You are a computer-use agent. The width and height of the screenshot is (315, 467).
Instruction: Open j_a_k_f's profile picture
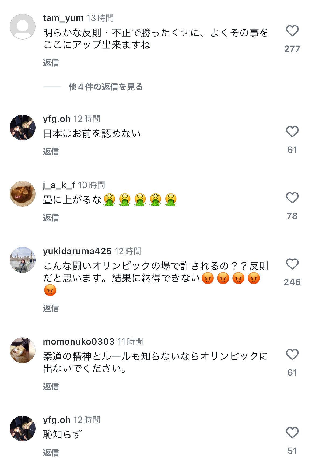pos(23,194)
